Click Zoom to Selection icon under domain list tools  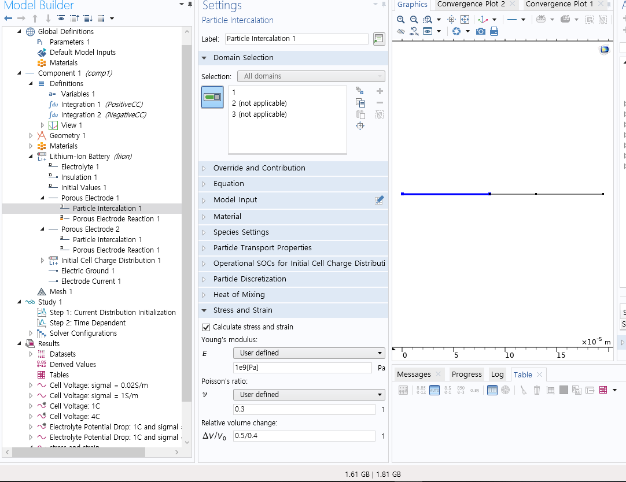tap(360, 126)
